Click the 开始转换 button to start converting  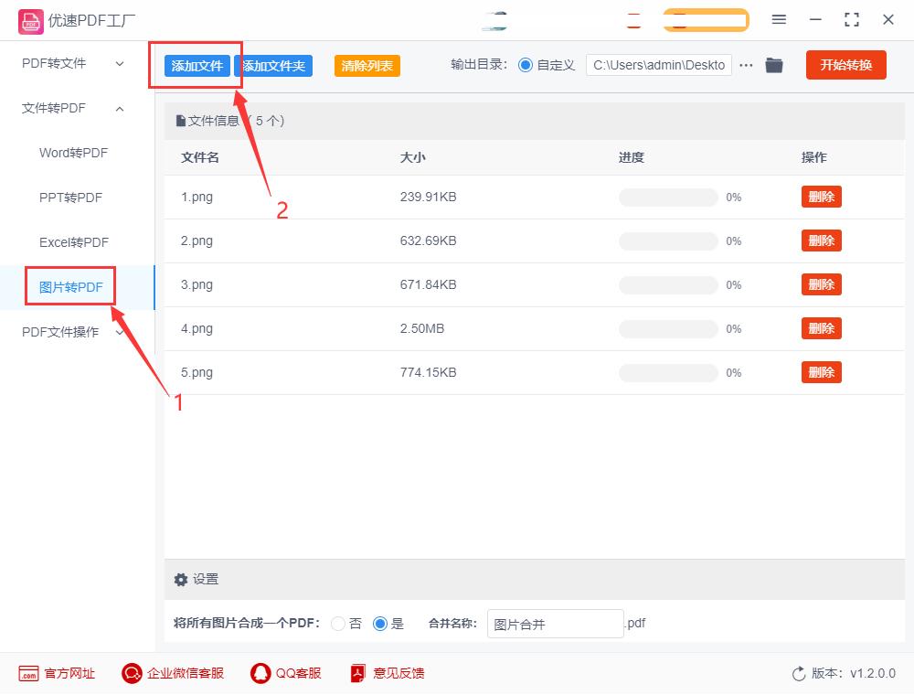[x=845, y=65]
